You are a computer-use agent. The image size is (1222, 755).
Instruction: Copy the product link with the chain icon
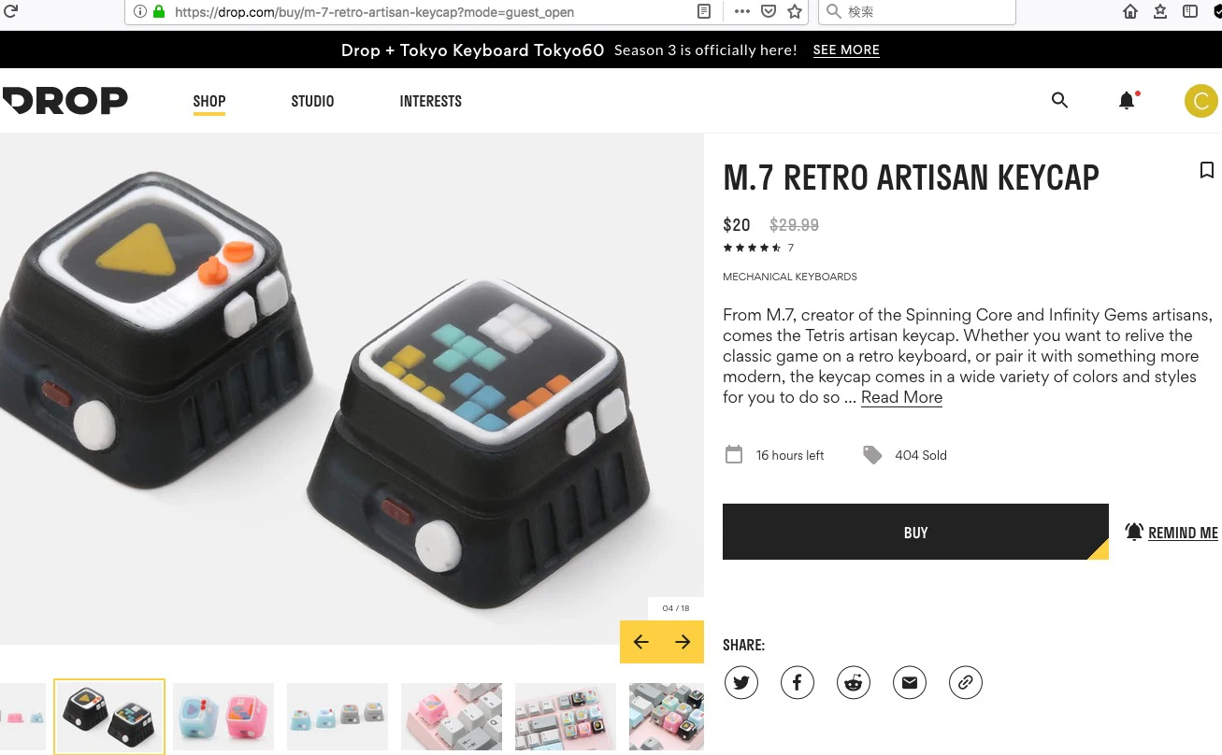point(966,683)
